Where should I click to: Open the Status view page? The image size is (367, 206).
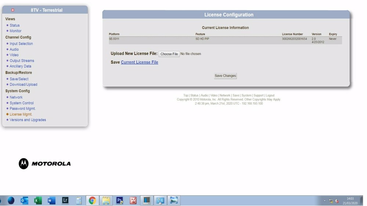pos(15,25)
